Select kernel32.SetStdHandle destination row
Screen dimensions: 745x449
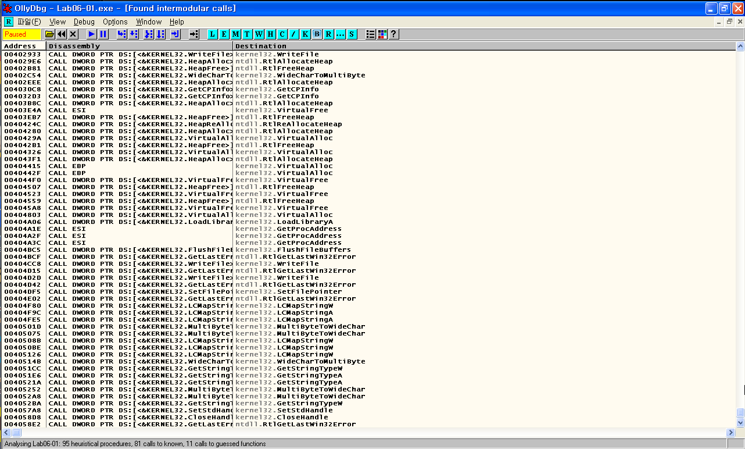[368, 410]
